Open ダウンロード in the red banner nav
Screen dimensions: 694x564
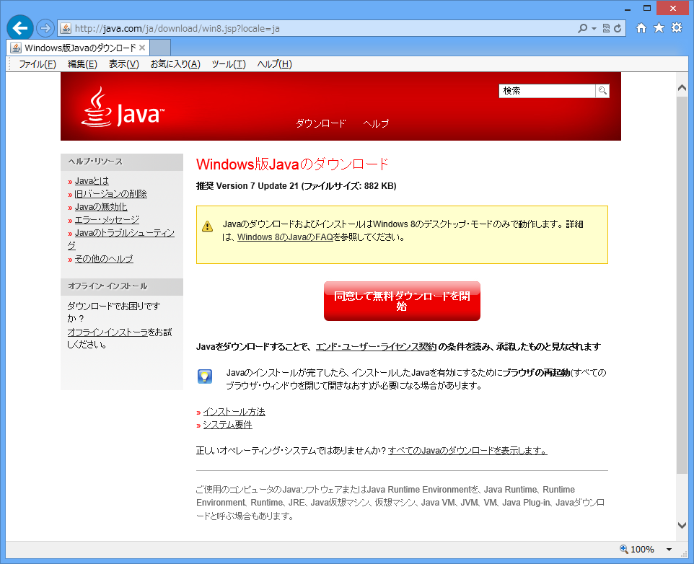click(x=320, y=123)
